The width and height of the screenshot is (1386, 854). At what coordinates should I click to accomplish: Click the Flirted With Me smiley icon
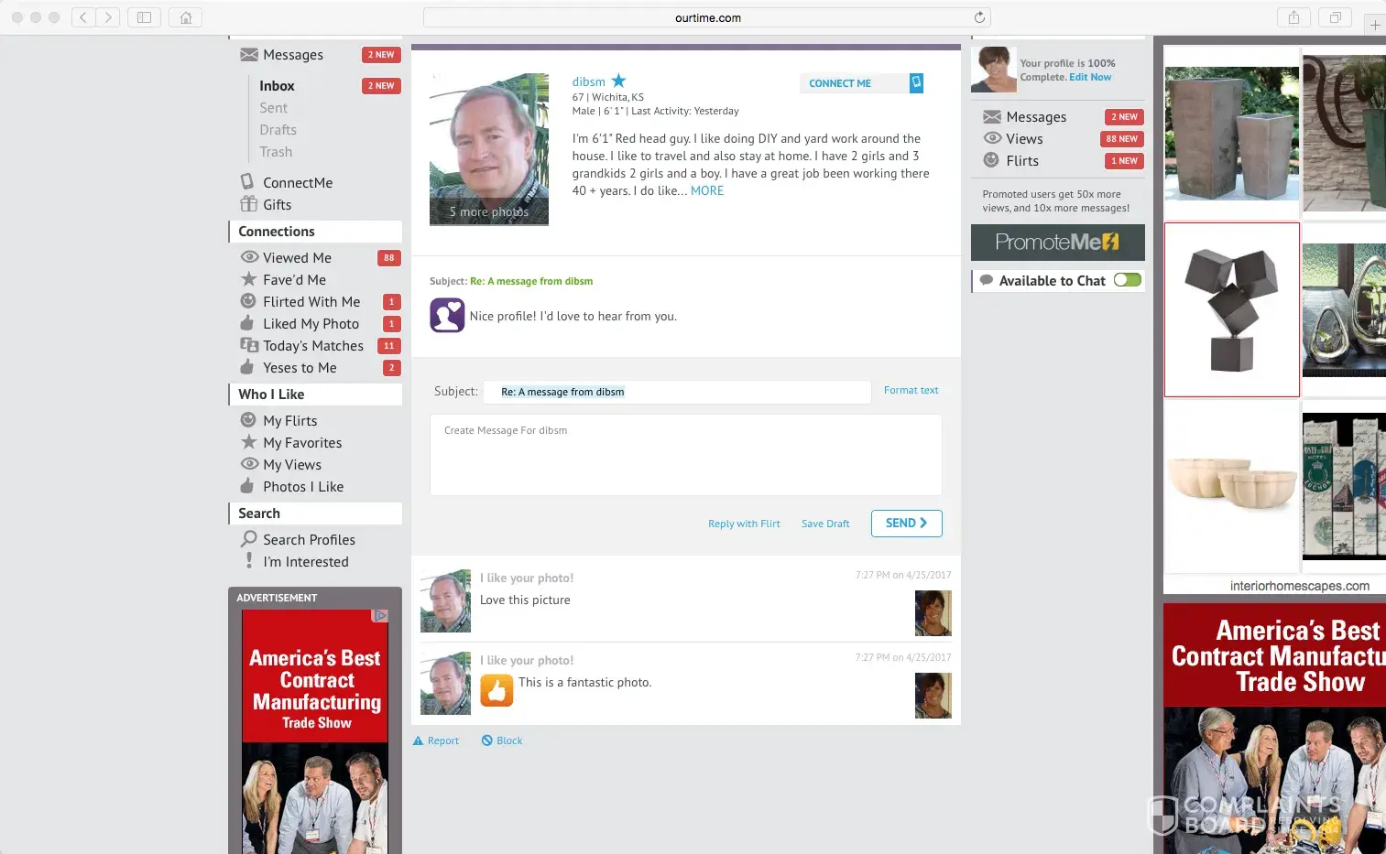(248, 301)
